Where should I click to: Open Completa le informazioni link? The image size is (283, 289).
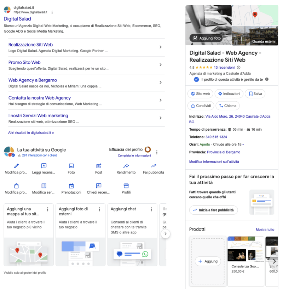tap(134, 155)
